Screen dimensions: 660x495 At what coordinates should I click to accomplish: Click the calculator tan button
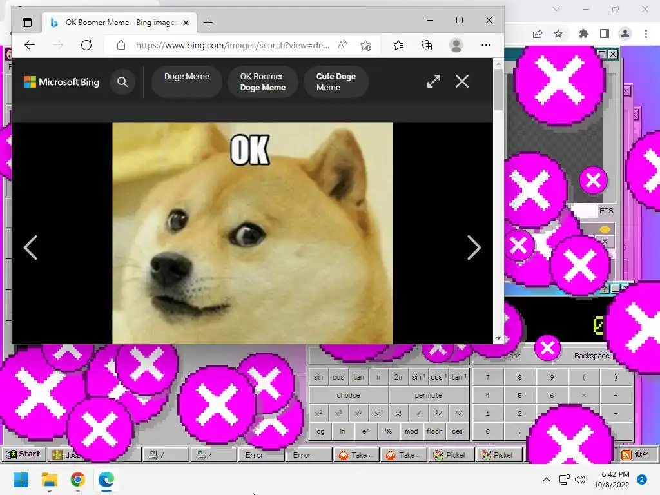tap(358, 377)
